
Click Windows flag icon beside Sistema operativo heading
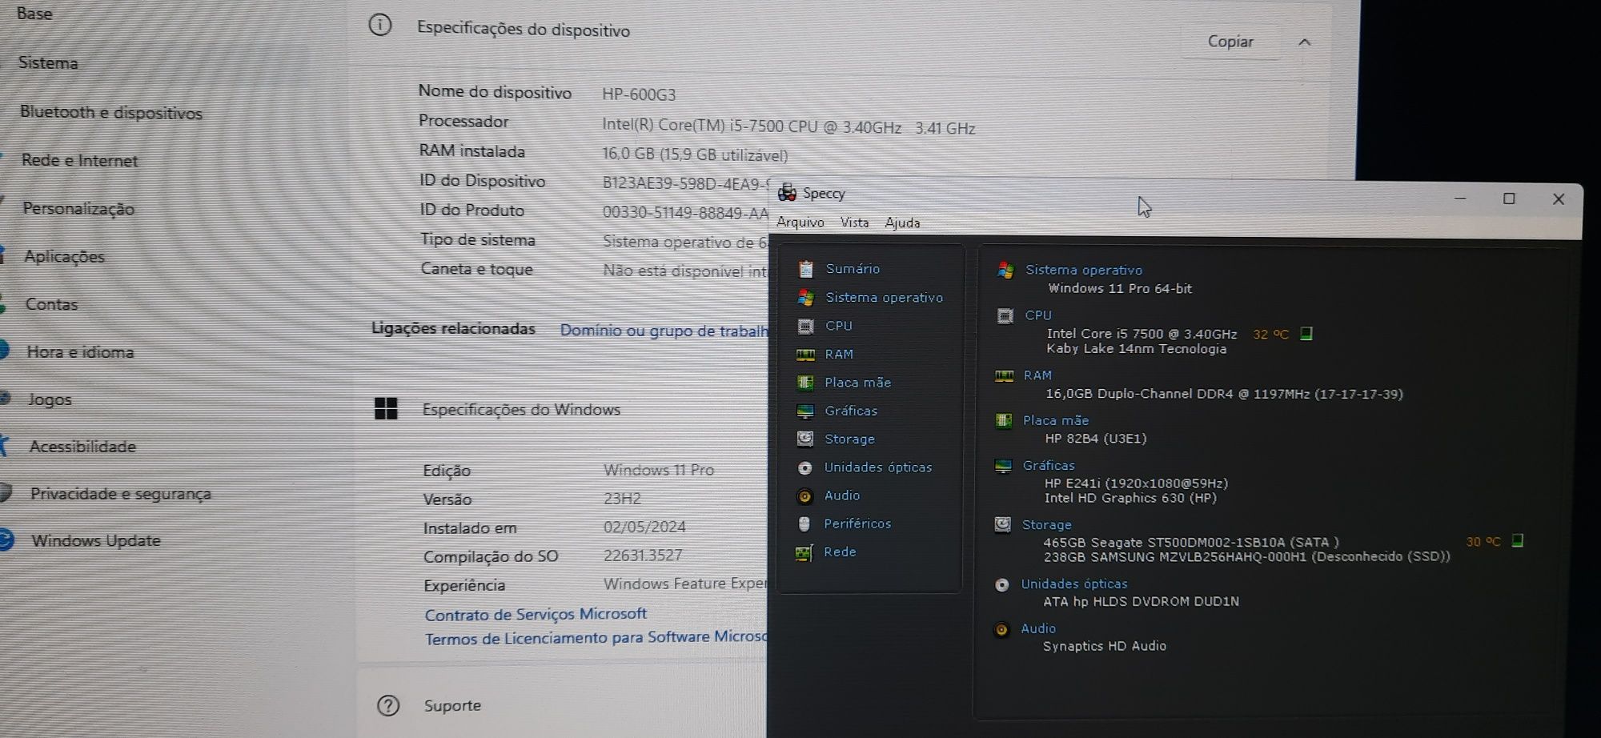coord(1005,271)
